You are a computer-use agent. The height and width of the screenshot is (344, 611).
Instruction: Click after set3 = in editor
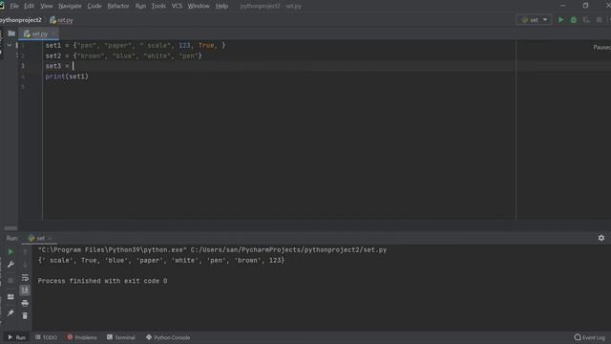[x=74, y=66]
